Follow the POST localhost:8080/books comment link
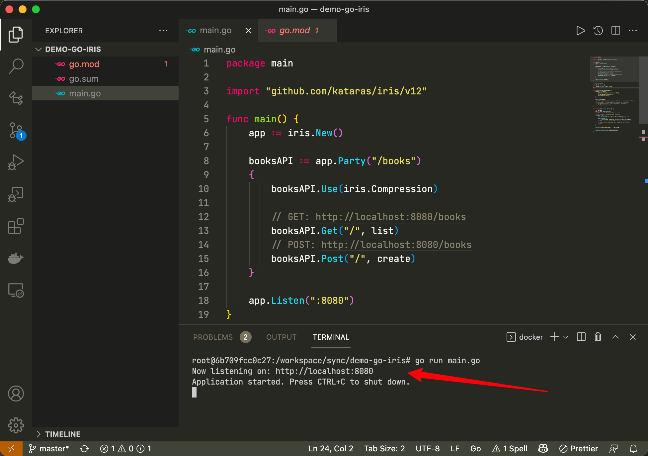648x456 pixels. pos(396,245)
